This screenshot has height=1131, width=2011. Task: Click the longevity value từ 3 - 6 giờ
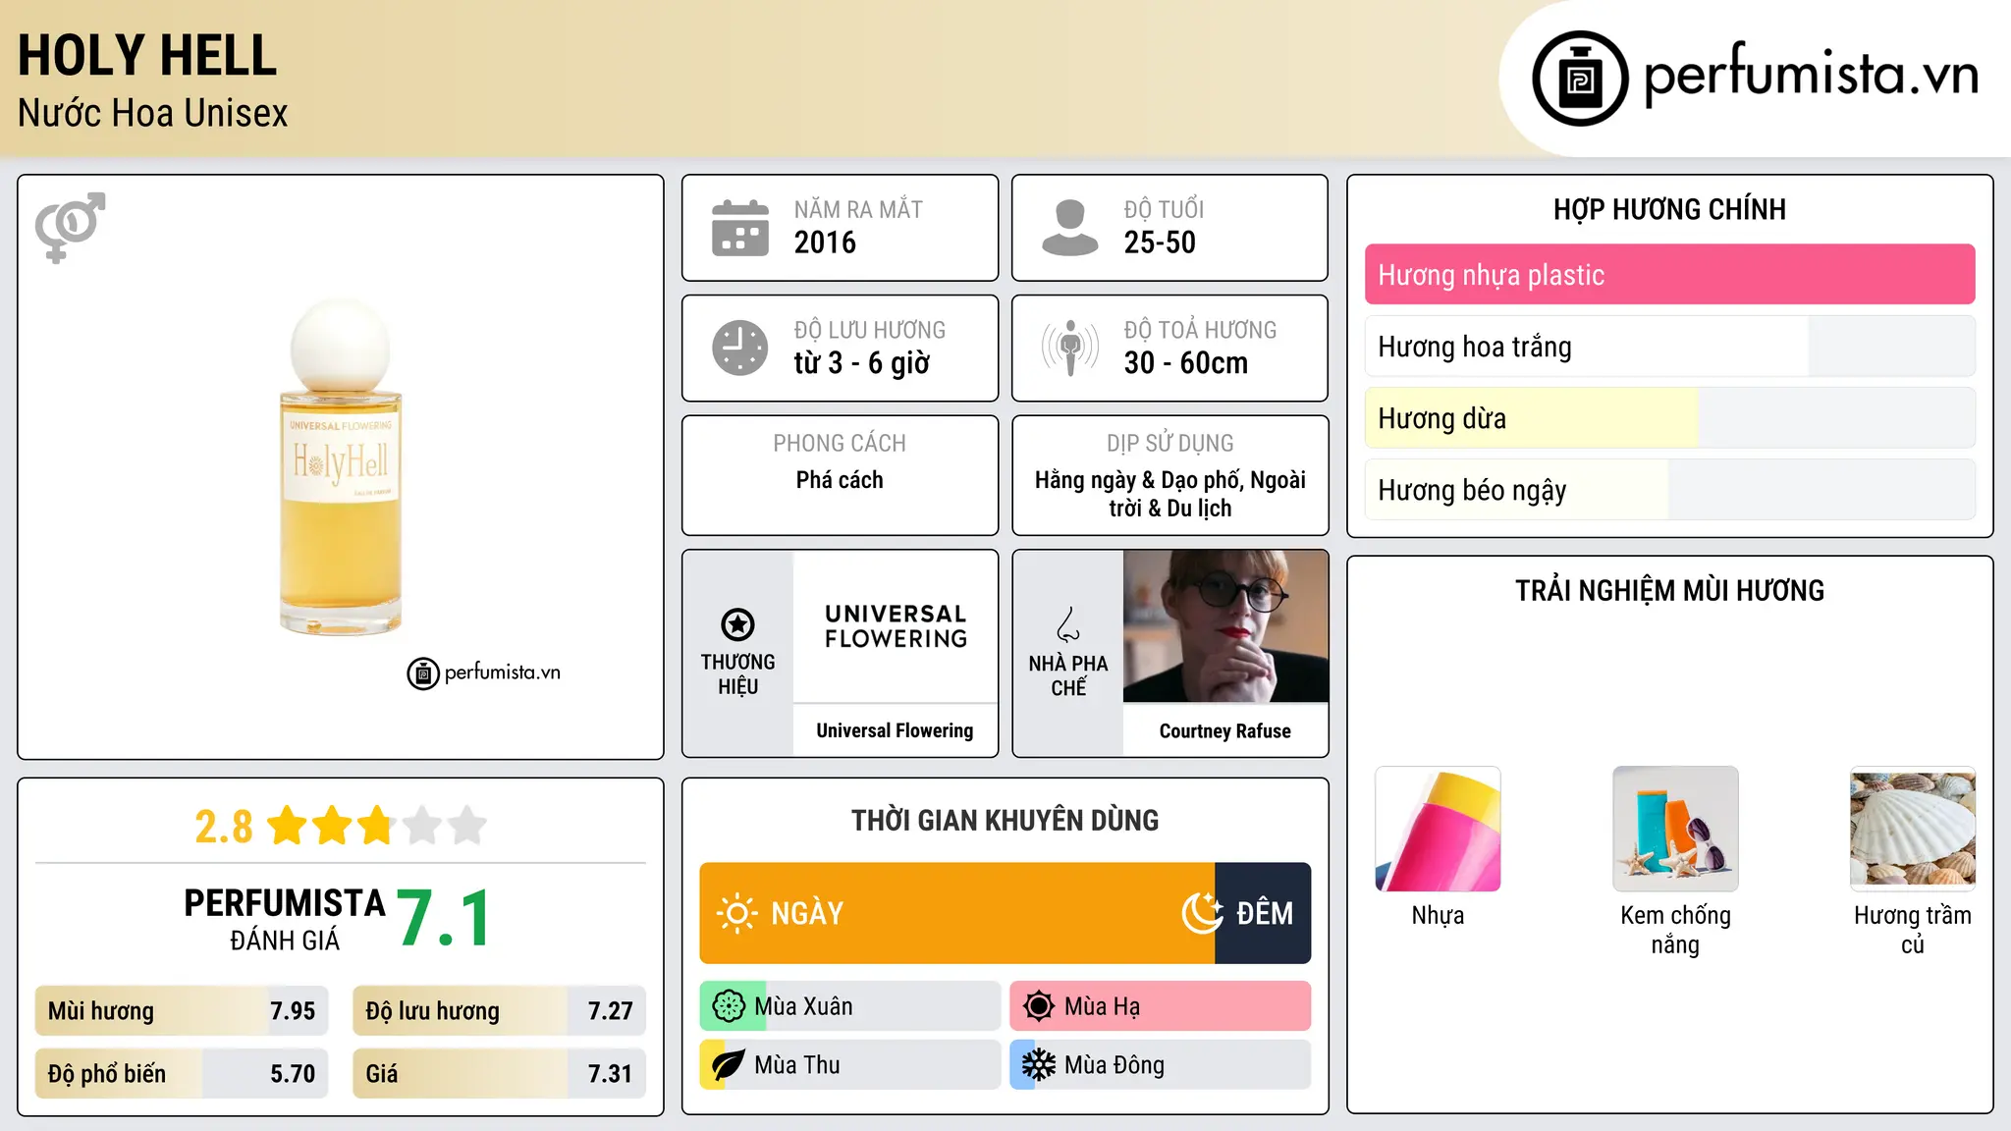pyautogui.click(x=861, y=363)
